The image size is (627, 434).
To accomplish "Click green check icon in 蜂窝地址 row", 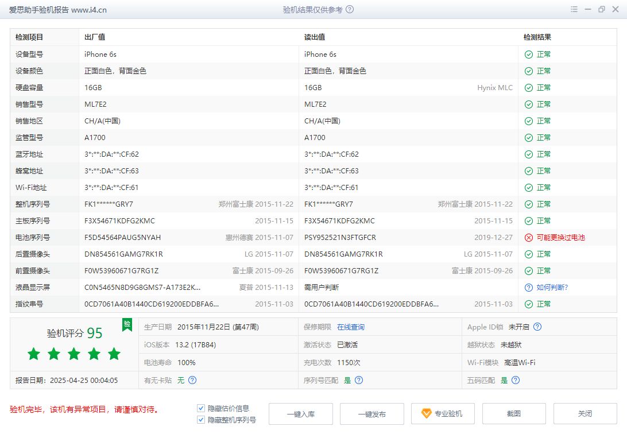I will (529, 171).
